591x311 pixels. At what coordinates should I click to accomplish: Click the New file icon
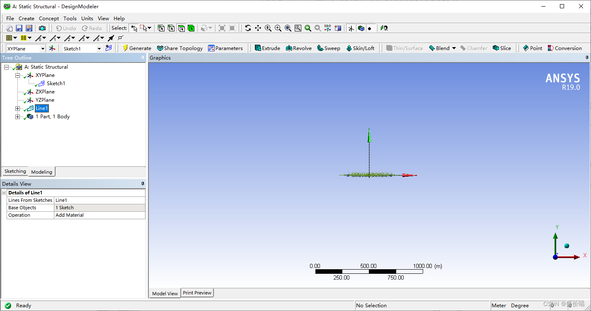click(9, 28)
